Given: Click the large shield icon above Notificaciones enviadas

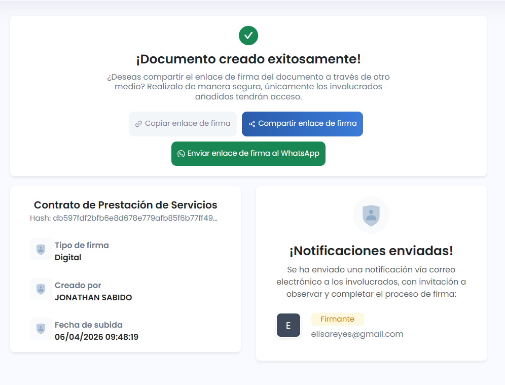Looking at the screenshot, I should tap(371, 215).
